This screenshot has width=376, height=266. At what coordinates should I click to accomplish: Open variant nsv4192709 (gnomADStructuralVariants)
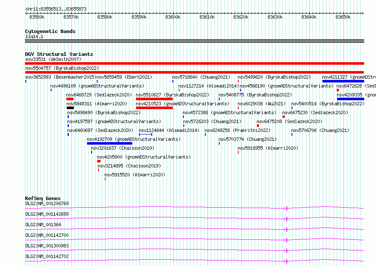134,139
